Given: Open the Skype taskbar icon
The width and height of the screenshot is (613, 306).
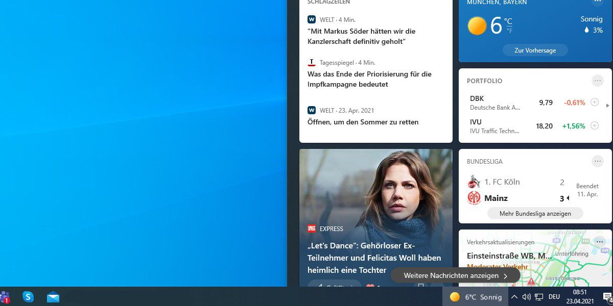Looking at the screenshot, I should click(x=28, y=296).
